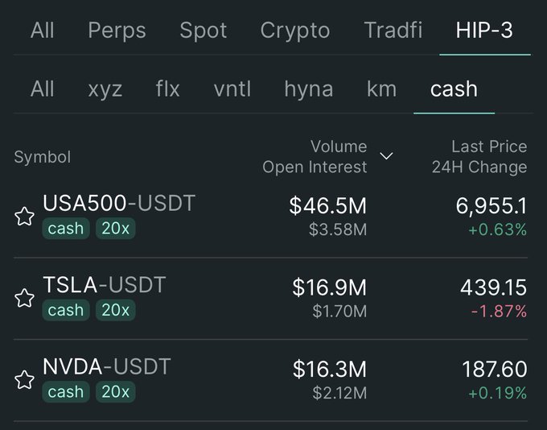This screenshot has width=547, height=430.
Task: Favorite USA500-USDT with the star icon
Action: 25,217
